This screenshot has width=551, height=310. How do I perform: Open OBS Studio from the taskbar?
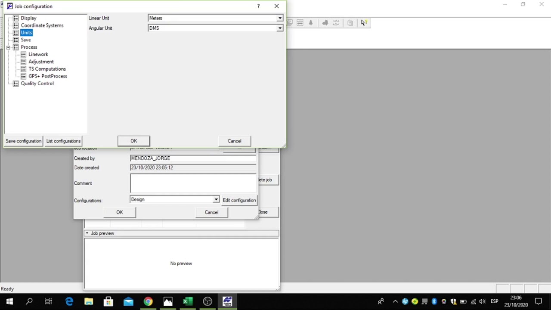click(x=207, y=301)
